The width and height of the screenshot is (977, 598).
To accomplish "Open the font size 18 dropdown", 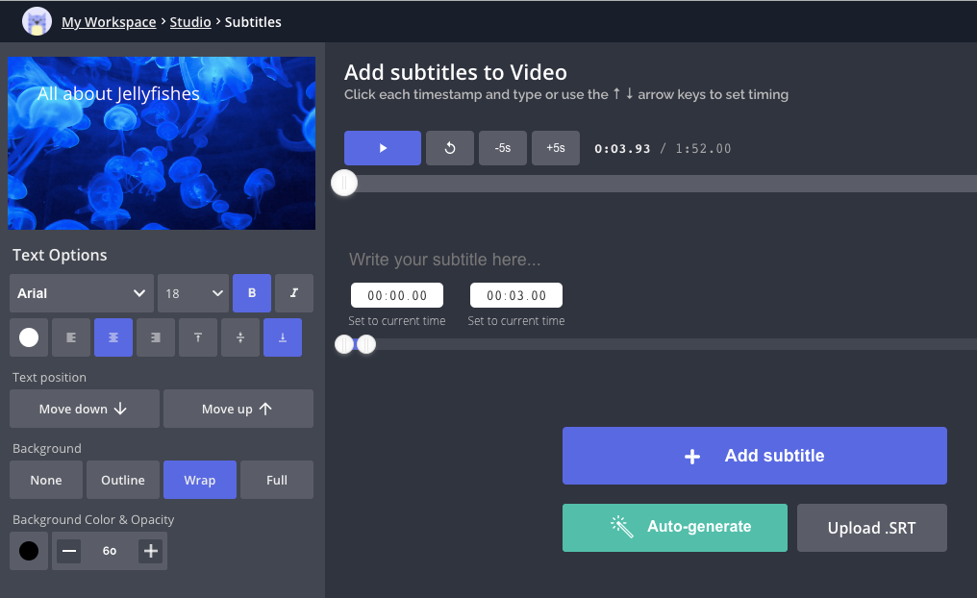I will point(192,293).
